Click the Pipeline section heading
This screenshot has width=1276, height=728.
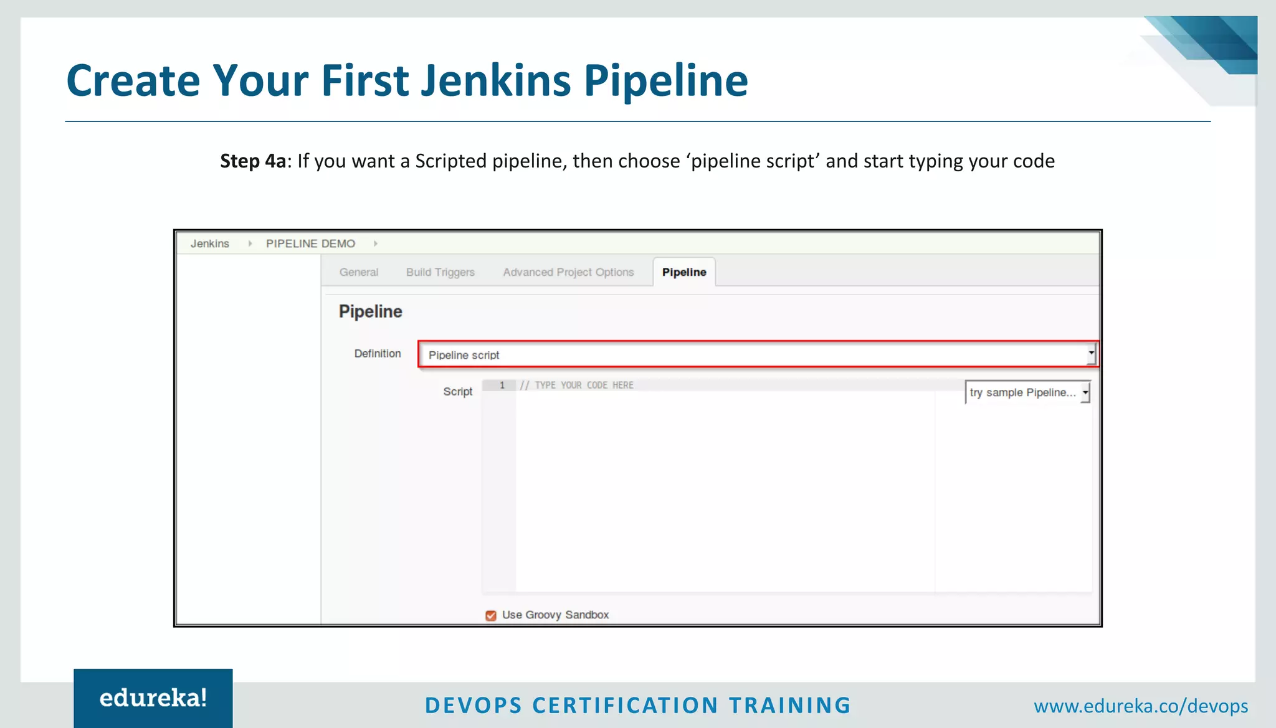[370, 311]
